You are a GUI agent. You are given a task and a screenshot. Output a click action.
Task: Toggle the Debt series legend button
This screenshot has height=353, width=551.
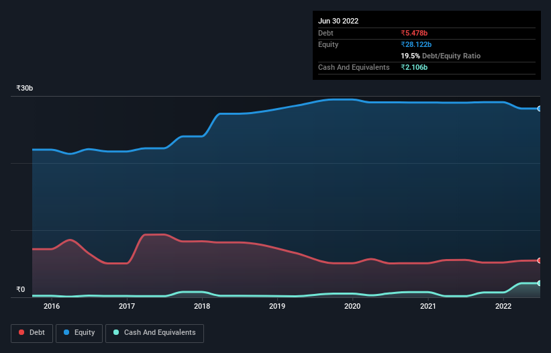pos(32,333)
